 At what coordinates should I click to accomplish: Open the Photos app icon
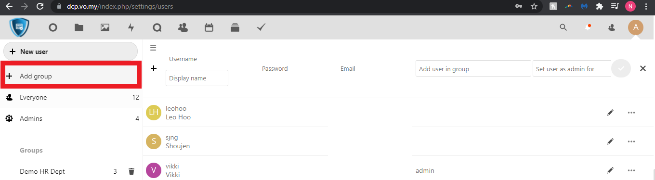(x=105, y=27)
